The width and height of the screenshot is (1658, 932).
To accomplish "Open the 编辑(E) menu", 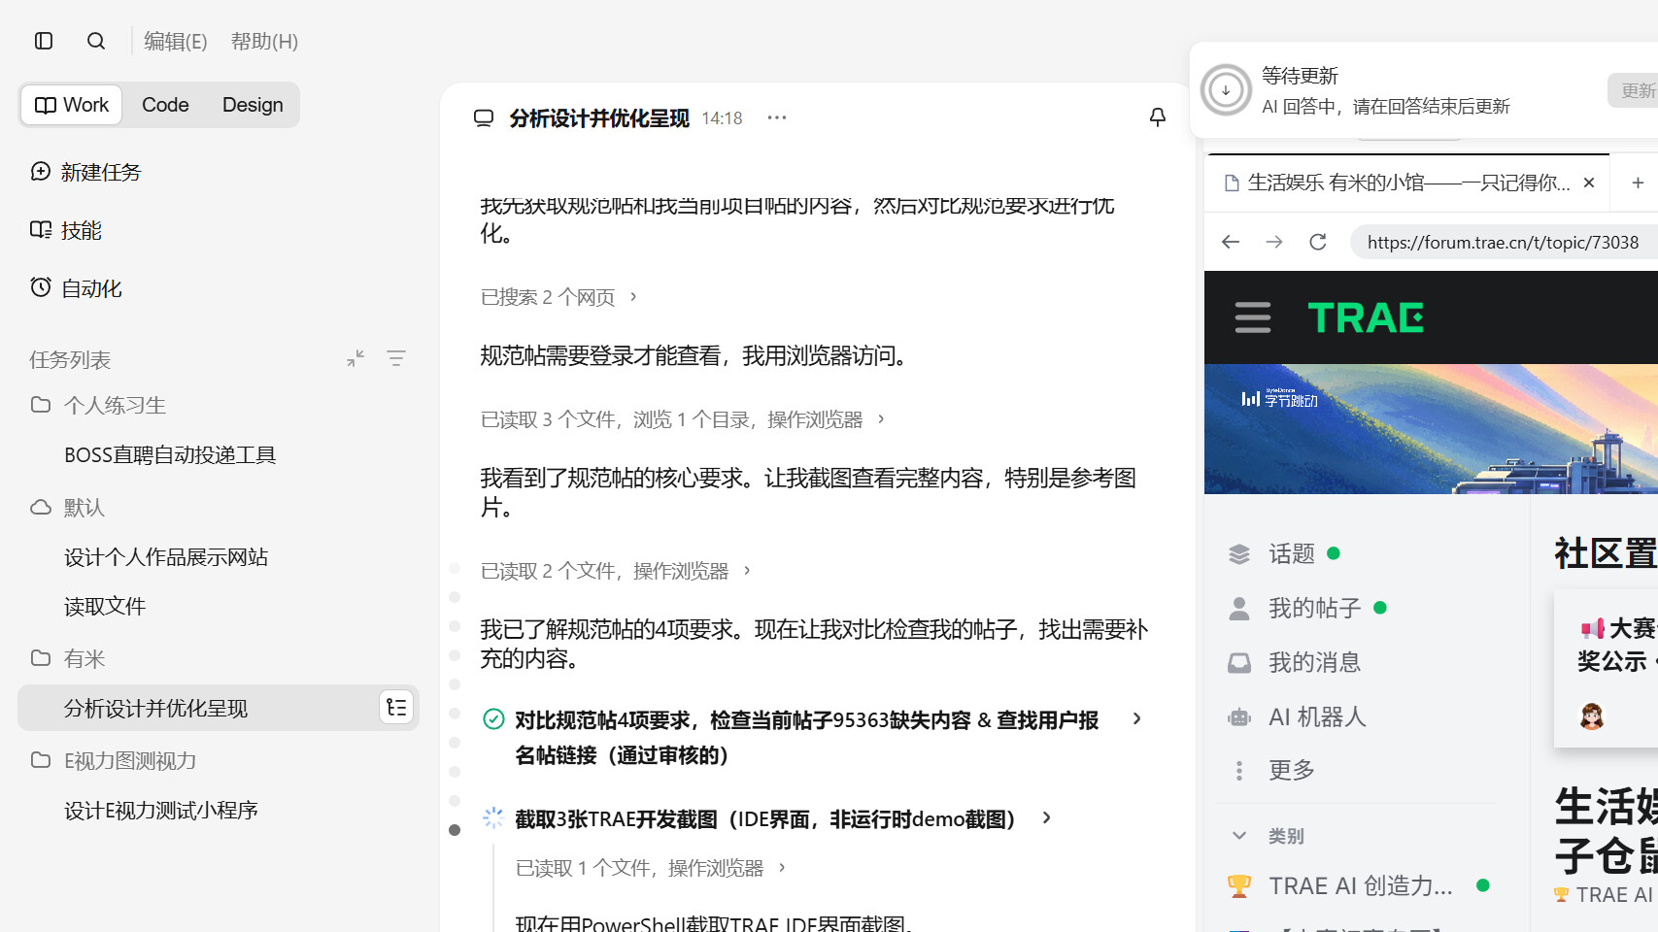I will click(176, 41).
